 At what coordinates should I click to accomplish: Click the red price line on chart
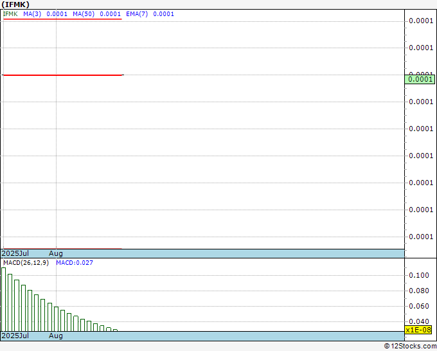(x=63, y=75)
